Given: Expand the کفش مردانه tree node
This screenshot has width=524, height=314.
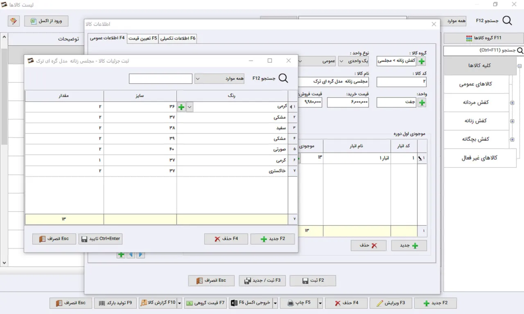Looking at the screenshot, I should coord(512,103).
